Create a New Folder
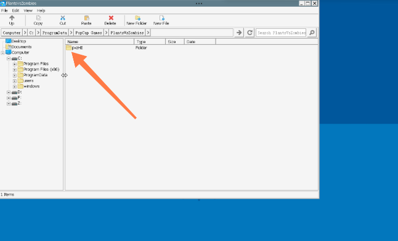 (137, 20)
